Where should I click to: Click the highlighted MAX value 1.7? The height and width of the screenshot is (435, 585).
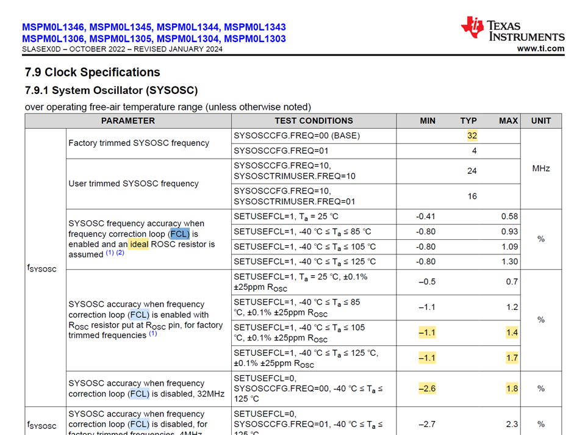(512, 358)
